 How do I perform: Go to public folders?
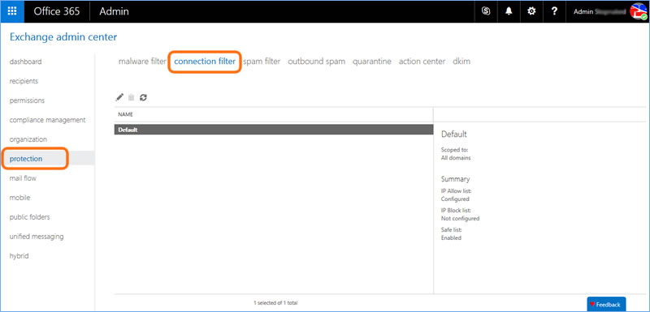[29, 217]
